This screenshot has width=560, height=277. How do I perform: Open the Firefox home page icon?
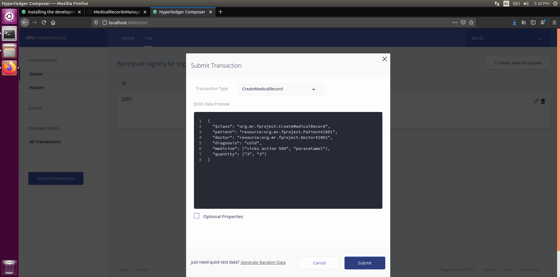tap(53, 22)
